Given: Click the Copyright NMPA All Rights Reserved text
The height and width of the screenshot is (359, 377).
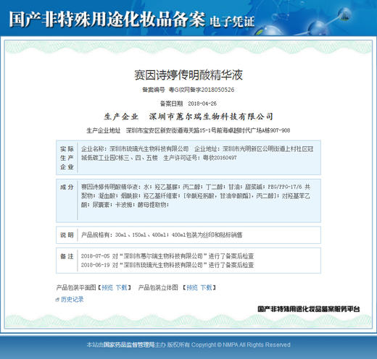Looking at the screenshot, I should [241, 345].
